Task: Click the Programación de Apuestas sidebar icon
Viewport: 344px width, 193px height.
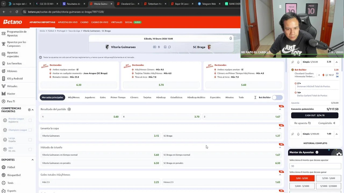Action: coord(3,34)
